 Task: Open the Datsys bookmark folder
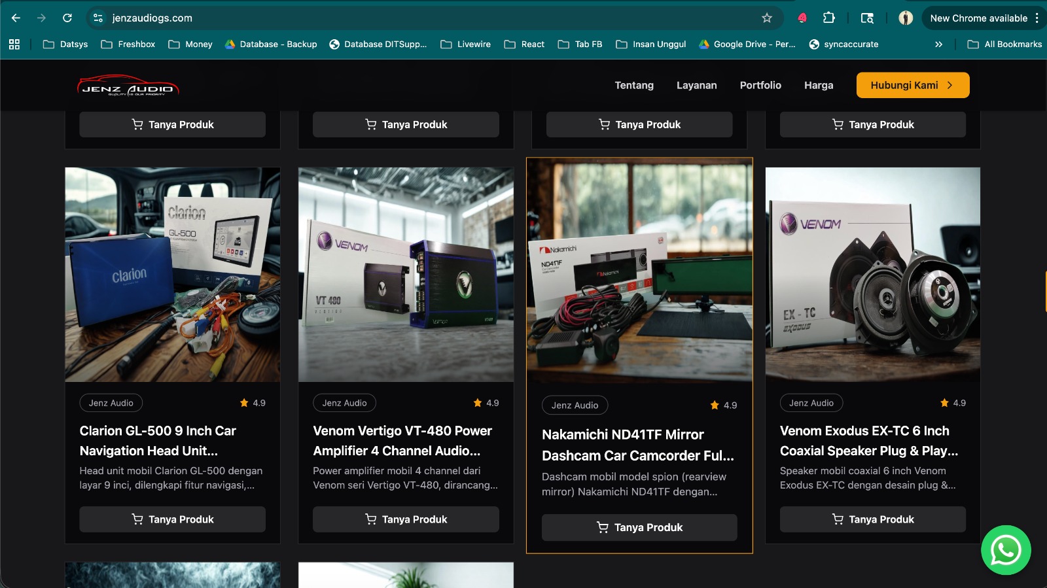tap(65, 44)
